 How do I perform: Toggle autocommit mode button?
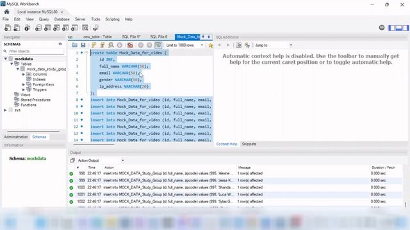coord(158,45)
